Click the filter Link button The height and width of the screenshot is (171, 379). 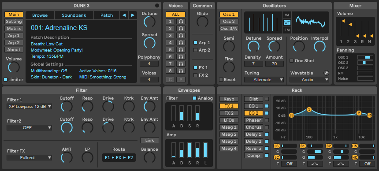150,140
